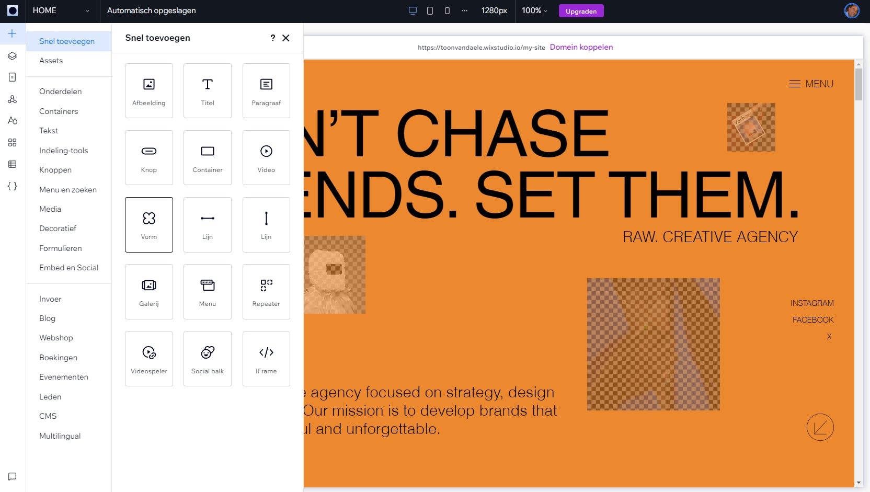The height and width of the screenshot is (492, 870).
Task: Switch to tablet breakpoint view
Action: [430, 10]
